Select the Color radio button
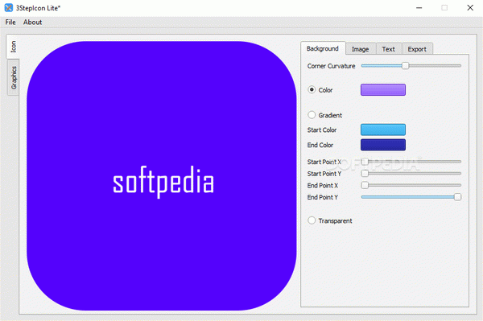Image resolution: width=483 pixels, height=321 pixels. click(x=312, y=89)
